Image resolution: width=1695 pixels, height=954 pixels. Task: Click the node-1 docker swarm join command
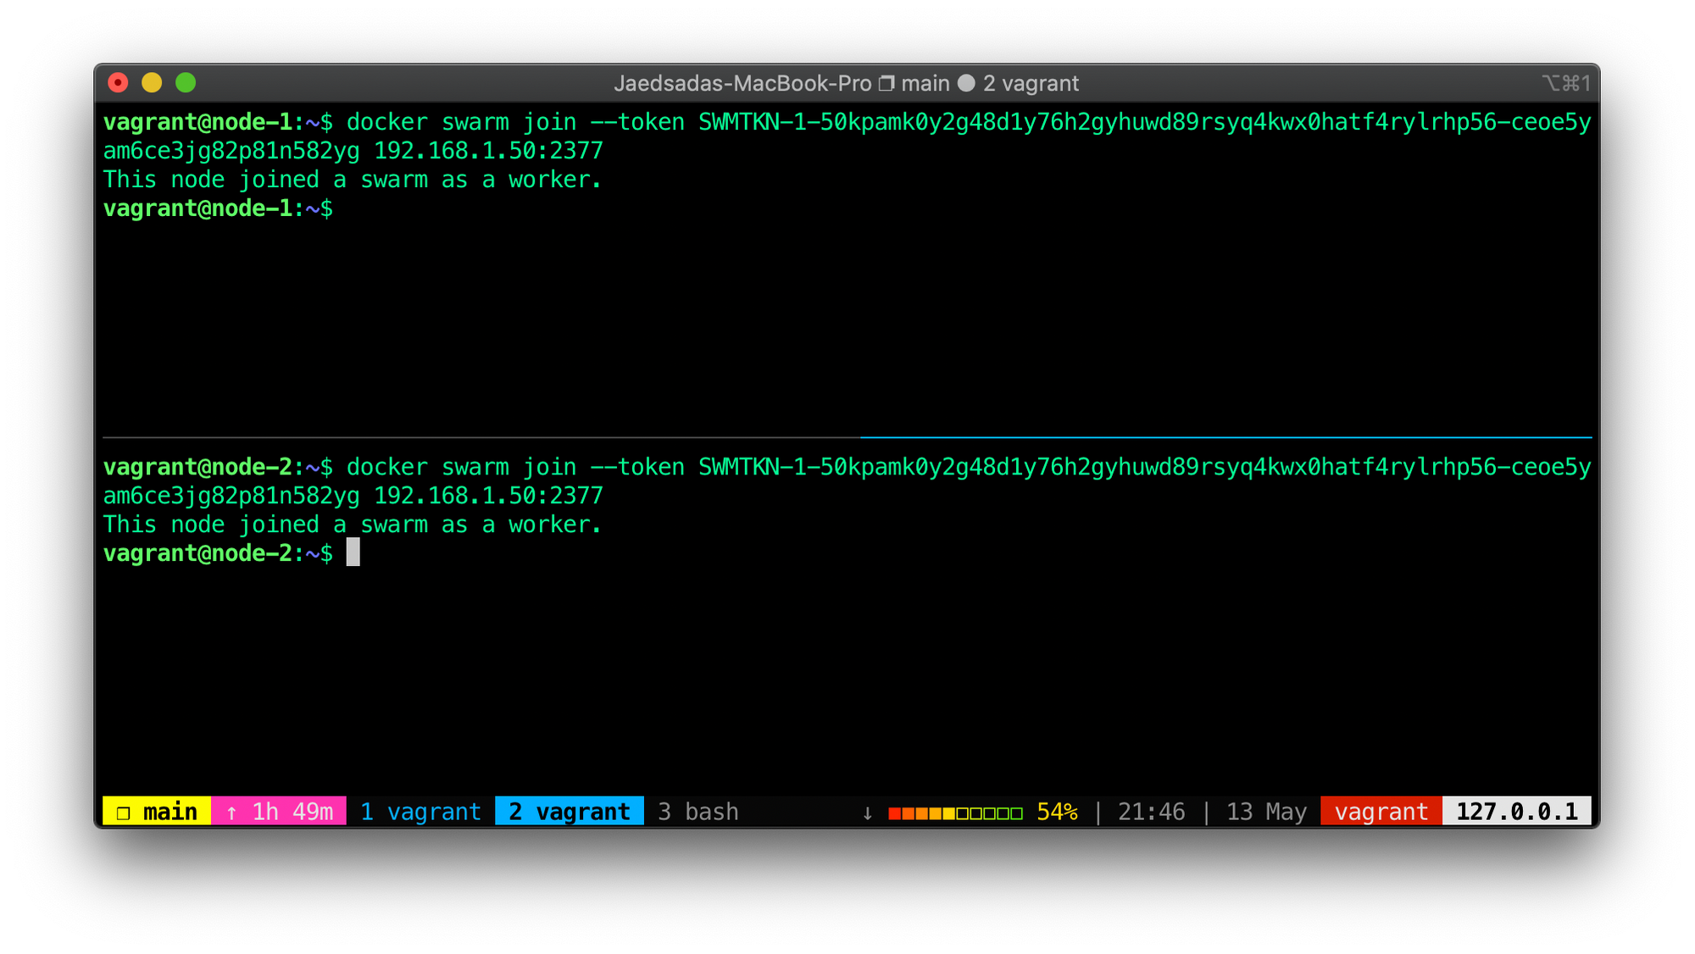pos(969,136)
